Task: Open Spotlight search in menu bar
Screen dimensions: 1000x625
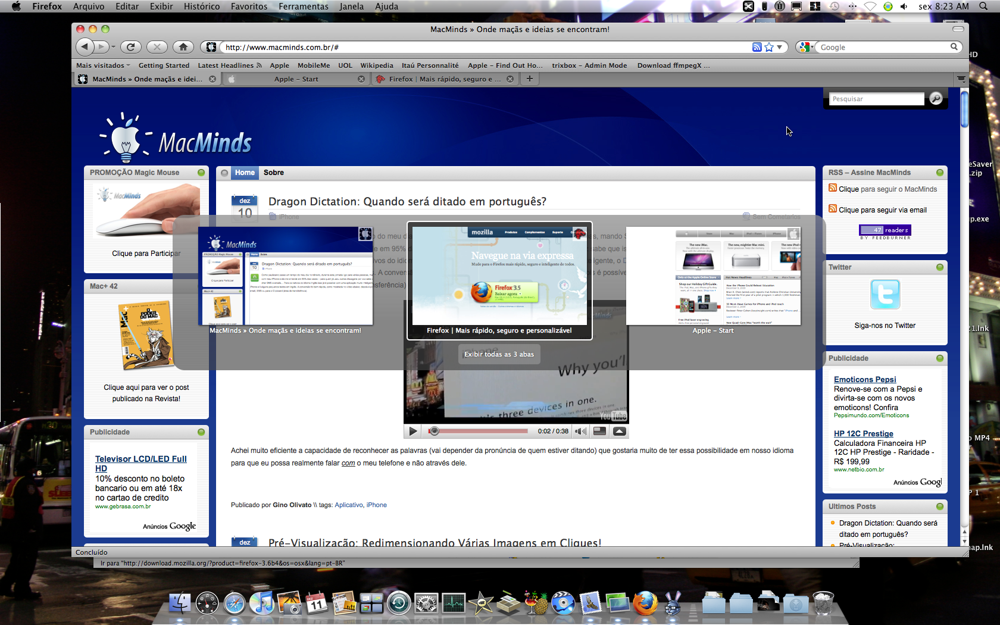Action: pyautogui.click(x=983, y=7)
